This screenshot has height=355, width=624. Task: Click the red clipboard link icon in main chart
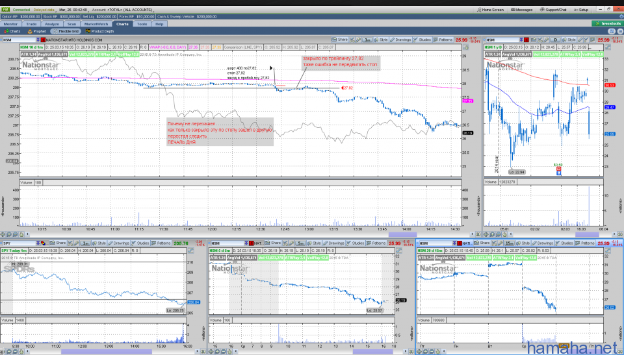tap(44, 40)
